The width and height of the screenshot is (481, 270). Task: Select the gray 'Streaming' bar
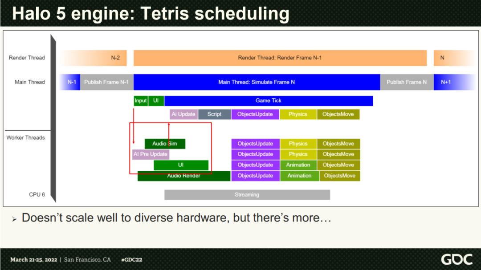click(247, 195)
